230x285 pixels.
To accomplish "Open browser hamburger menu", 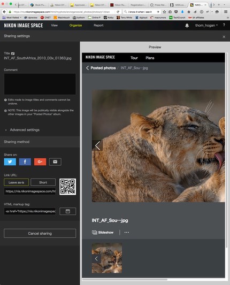I will click(x=226, y=12).
